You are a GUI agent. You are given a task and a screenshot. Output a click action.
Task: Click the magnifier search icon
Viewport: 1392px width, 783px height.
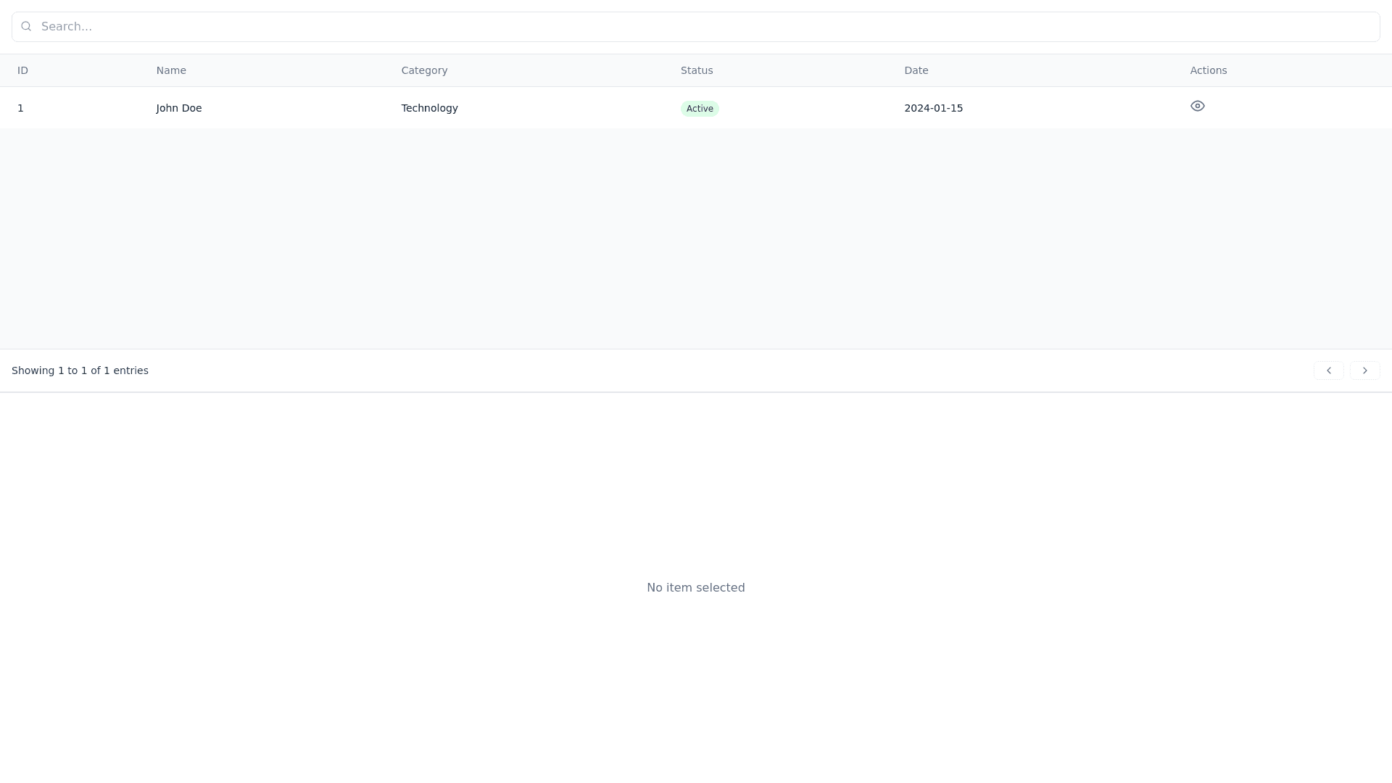[26, 27]
